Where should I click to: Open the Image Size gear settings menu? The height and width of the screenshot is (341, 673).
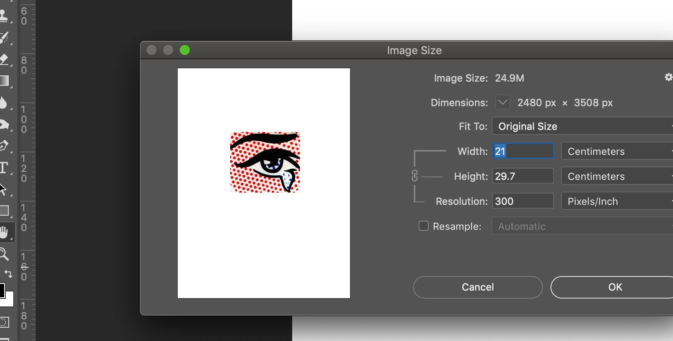pos(668,77)
